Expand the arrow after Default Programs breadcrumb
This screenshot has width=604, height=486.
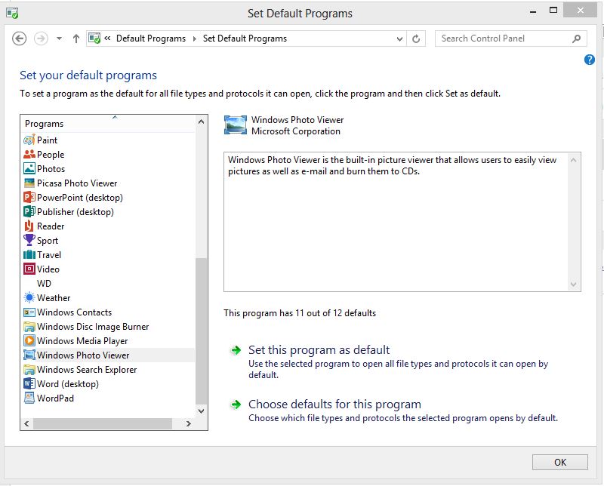tap(195, 38)
